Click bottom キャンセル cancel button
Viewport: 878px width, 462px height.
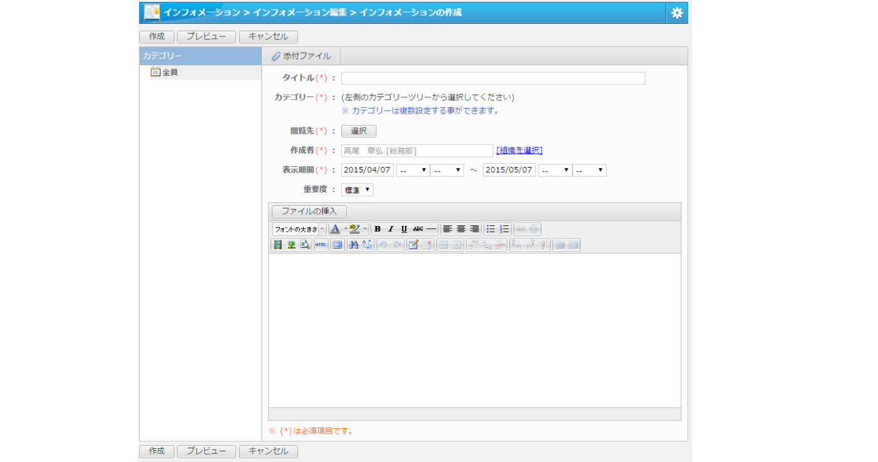point(268,451)
